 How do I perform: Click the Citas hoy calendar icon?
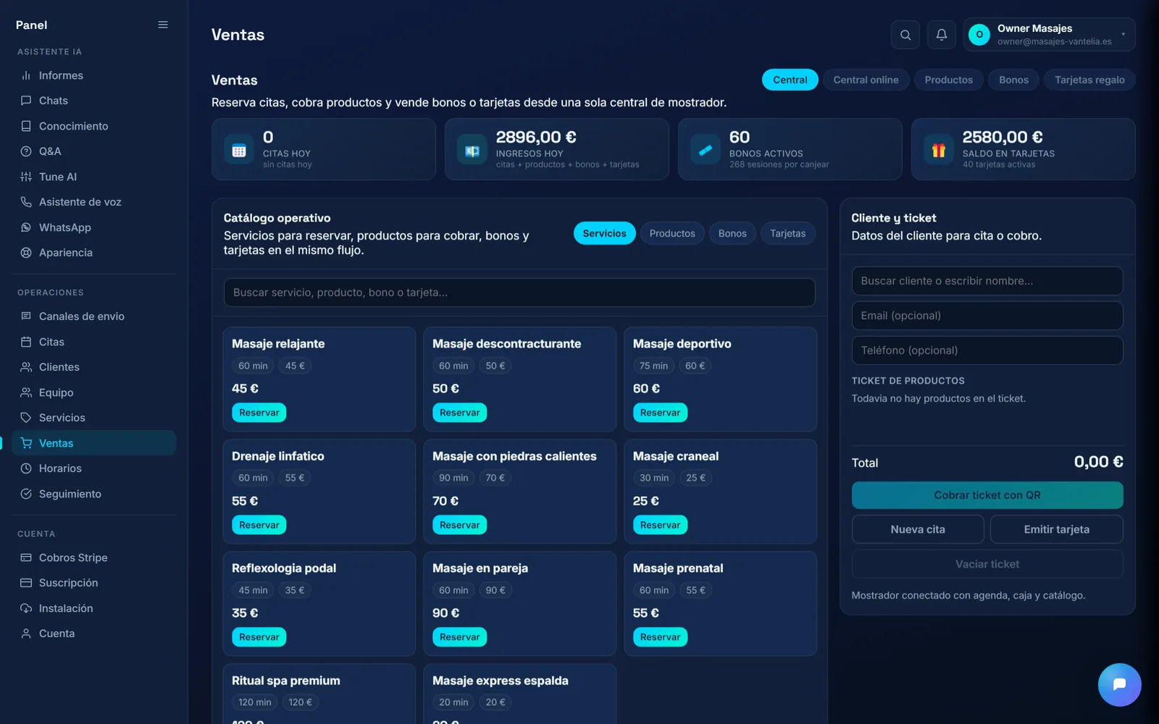click(x=239, y=150)
